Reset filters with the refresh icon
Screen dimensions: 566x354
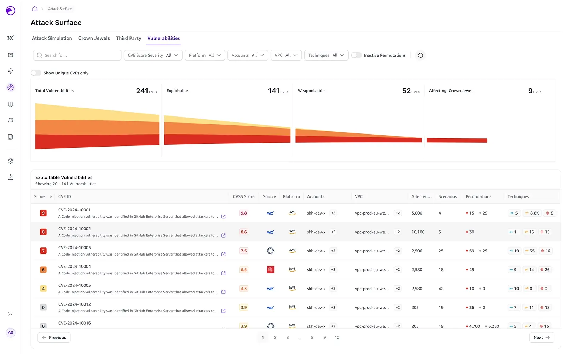click(x=420, y=55)
